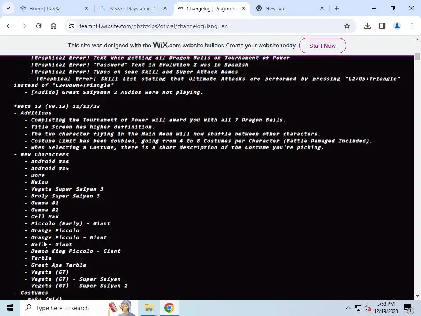
Task: Toggle the browser side panel
Action: click(x=382, y=26)
